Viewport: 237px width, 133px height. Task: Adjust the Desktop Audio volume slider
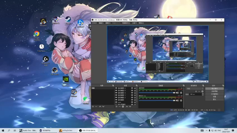click(157, 93)
